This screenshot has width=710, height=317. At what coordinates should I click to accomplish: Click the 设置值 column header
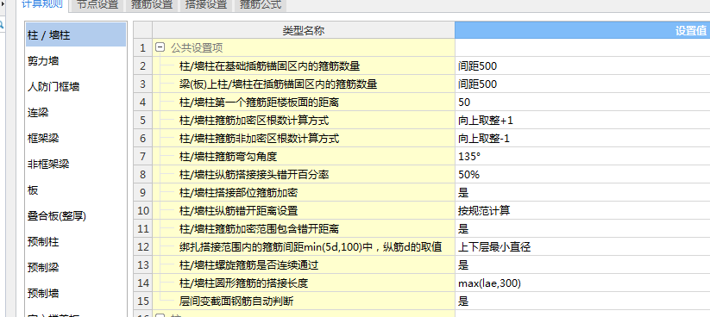click(x=582, y=30)
